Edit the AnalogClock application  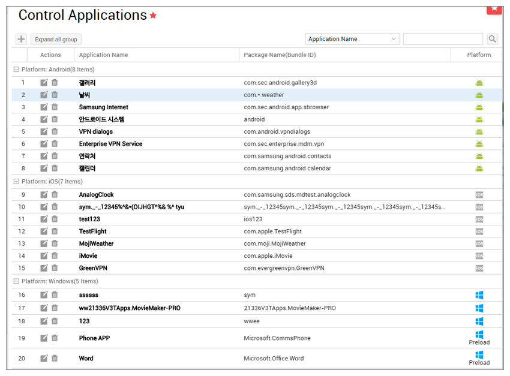coord(44,194)
